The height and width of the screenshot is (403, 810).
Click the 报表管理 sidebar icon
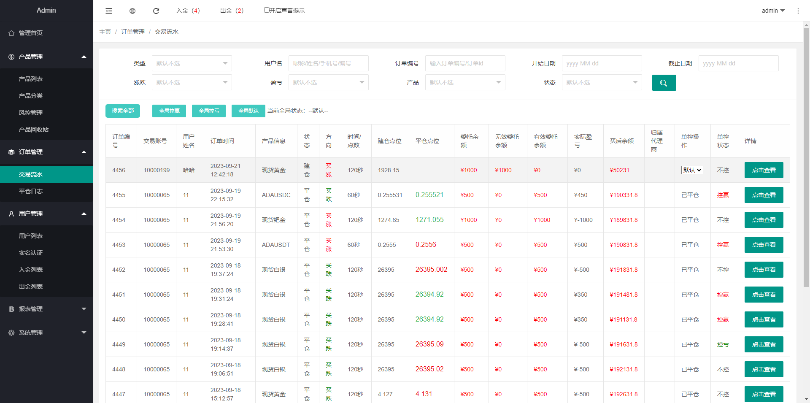click(11, 308)
